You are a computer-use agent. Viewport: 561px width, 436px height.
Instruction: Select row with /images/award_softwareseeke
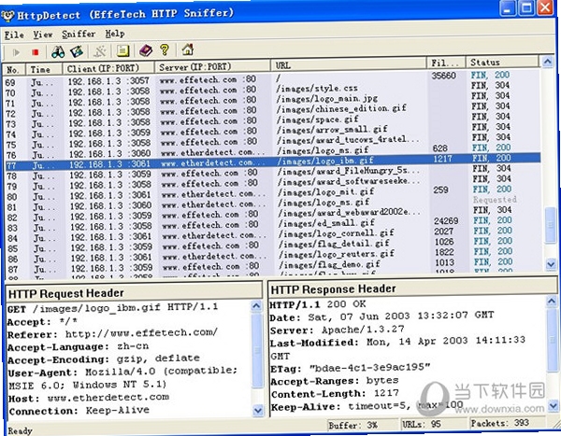click(x=273, y=182)
